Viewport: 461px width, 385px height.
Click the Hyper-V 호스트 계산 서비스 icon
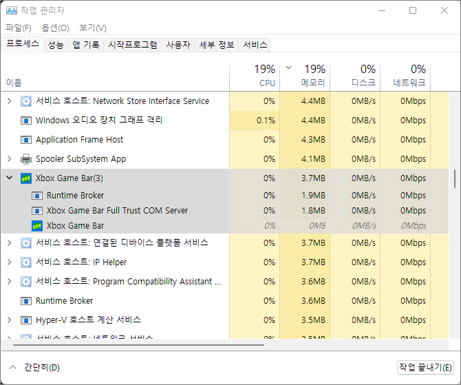tap(26, 320)
